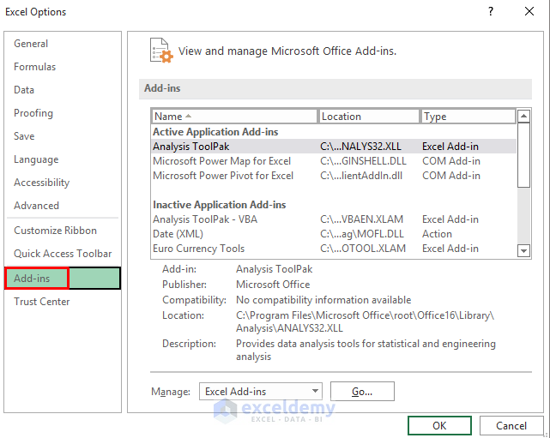Image resolution: width=550 pixels, height=438 pixels.
Task: Switch to Trust Center category
Action: (x=42, y=302)
